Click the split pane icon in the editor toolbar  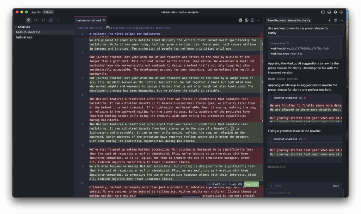[253, 20]
